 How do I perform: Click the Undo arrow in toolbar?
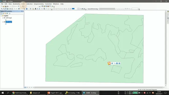tap(18, 6)
